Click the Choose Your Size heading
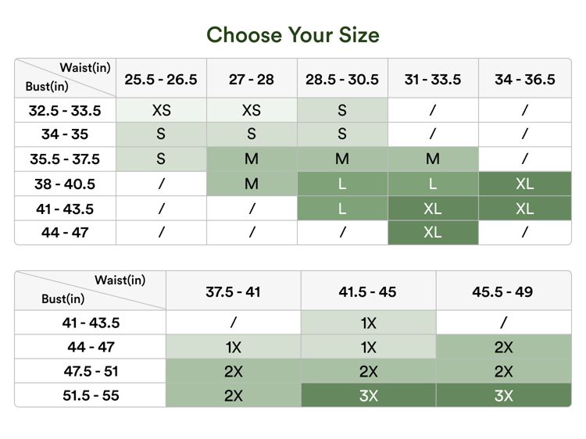This screenshot has height=439, width=586. [293, 35]
